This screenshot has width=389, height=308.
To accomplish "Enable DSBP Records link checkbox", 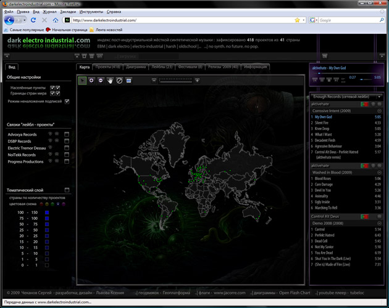I will coord(67,141).
